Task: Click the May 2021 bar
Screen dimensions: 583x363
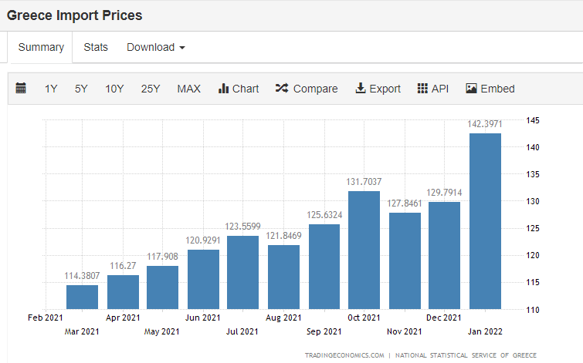Action: point(162,287)
